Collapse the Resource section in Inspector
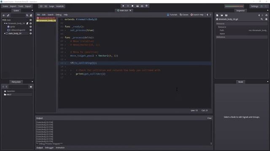This screenshot has height=151, width=270. pos(242,23)
